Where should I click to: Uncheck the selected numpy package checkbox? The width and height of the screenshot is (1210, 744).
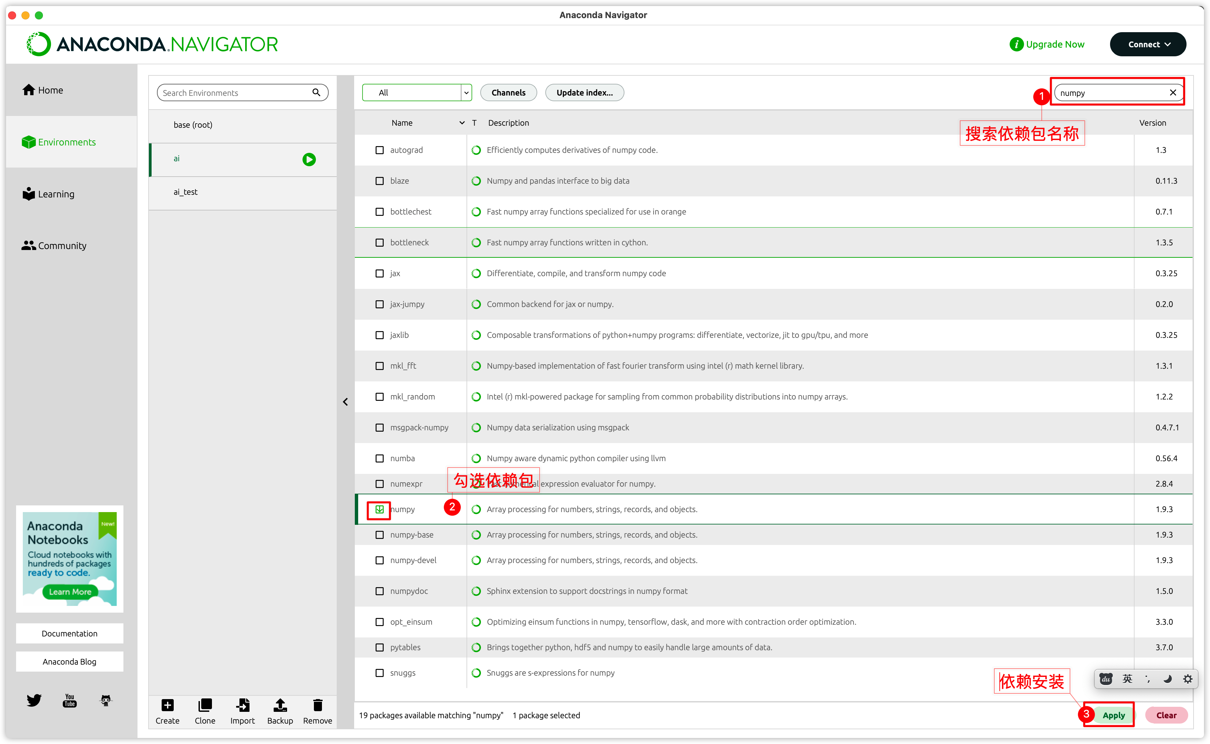click(x=379, y=509)
